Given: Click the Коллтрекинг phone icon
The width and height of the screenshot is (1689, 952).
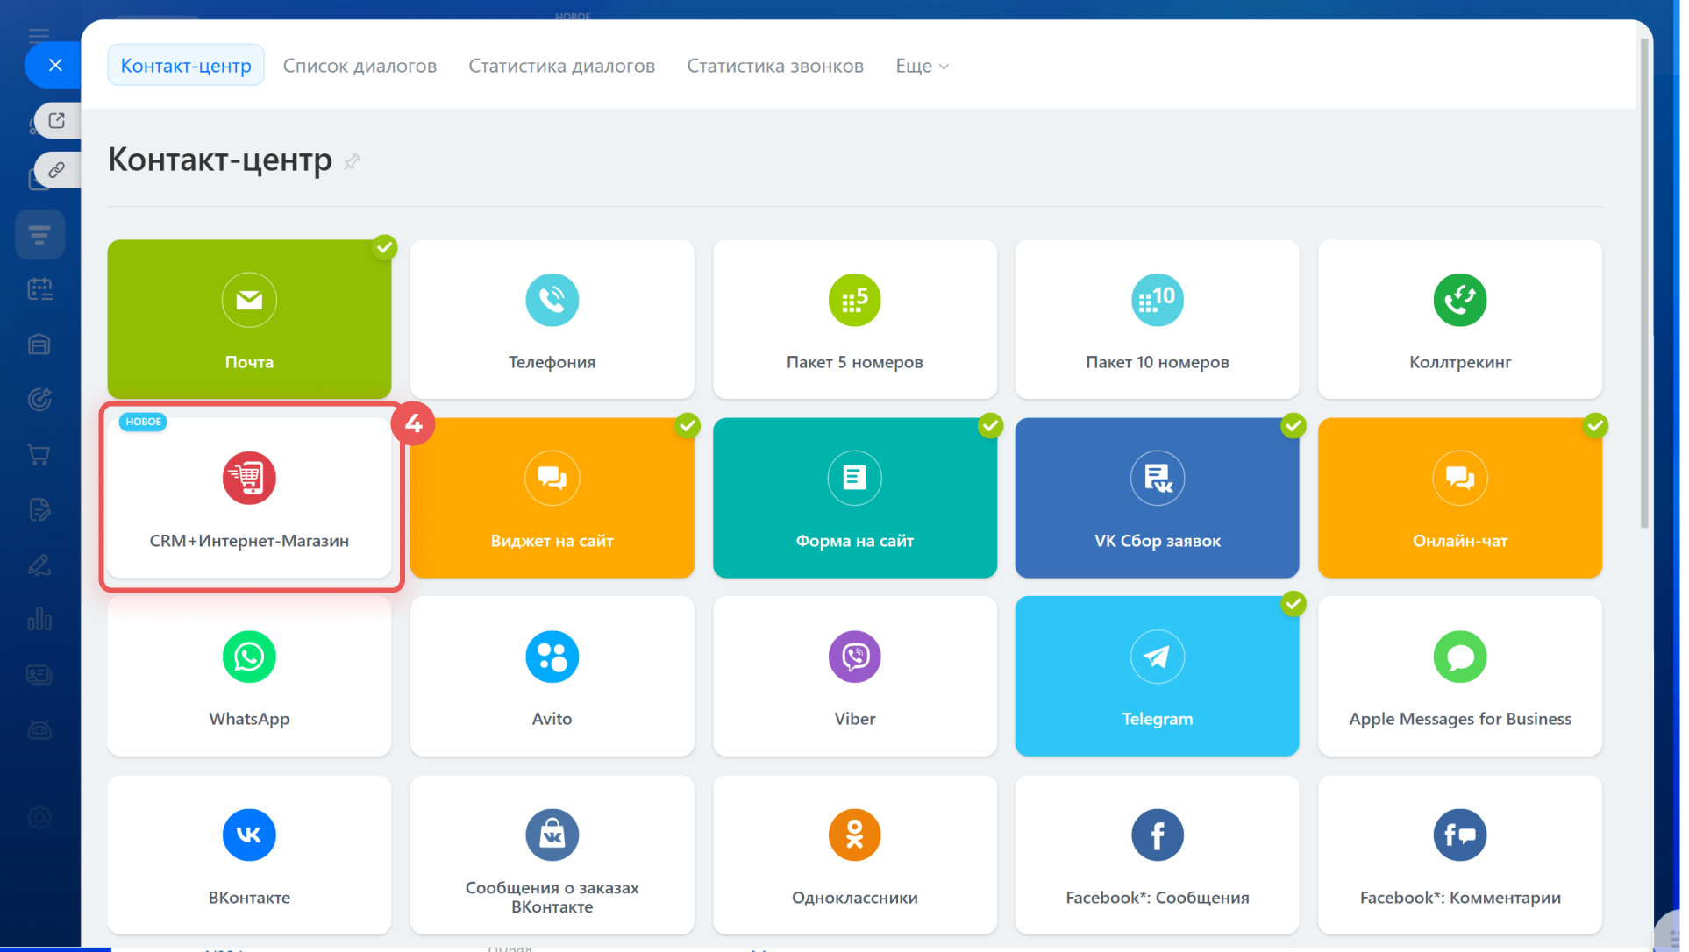Looking at the screenshot, I should [1459, 301].
